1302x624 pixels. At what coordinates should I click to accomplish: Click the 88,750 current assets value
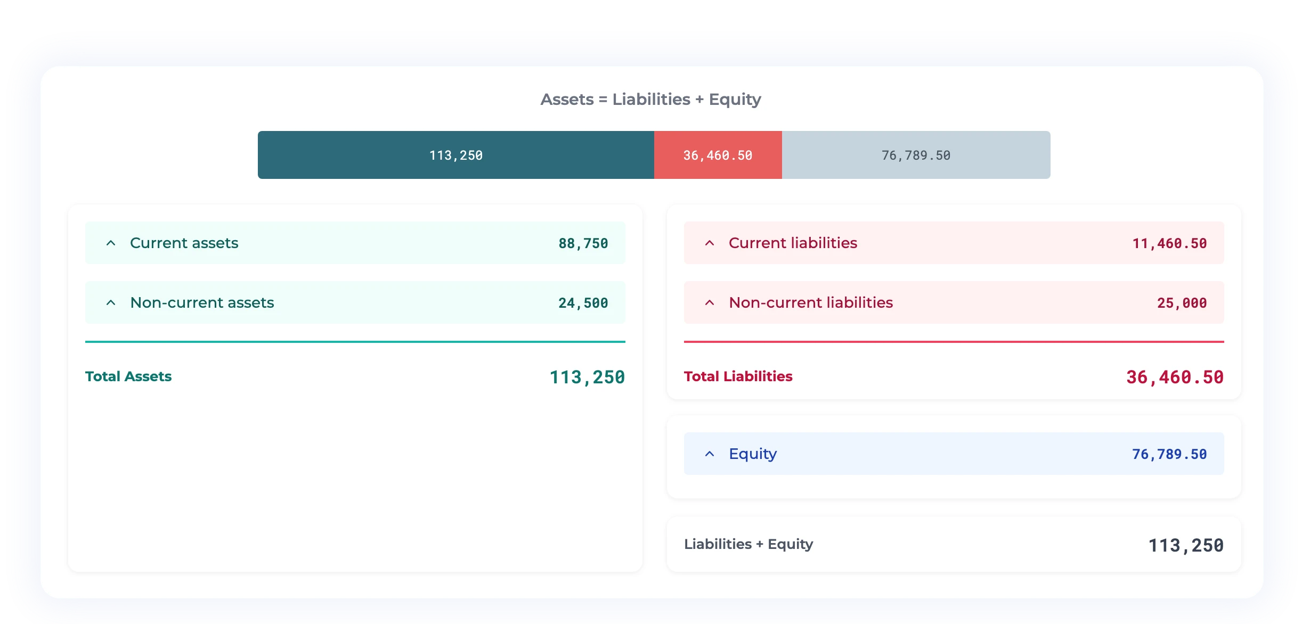click(583, 244)
